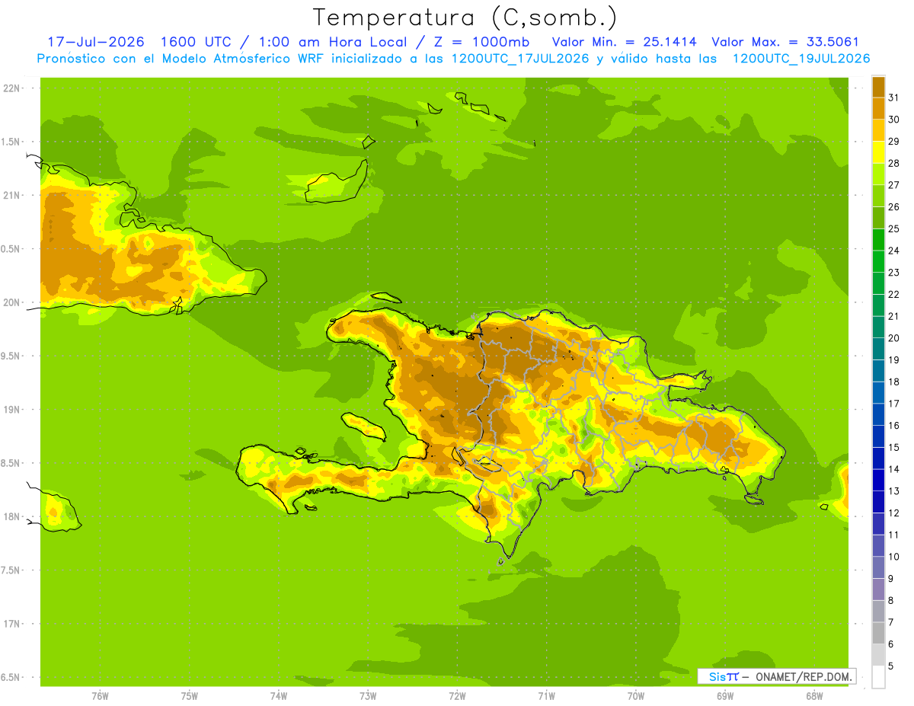Image resolution: width=914 pixels, height=706 pixels.
Task: Click the '73W' longitude axis label
Action: click(x=368, y=696)
